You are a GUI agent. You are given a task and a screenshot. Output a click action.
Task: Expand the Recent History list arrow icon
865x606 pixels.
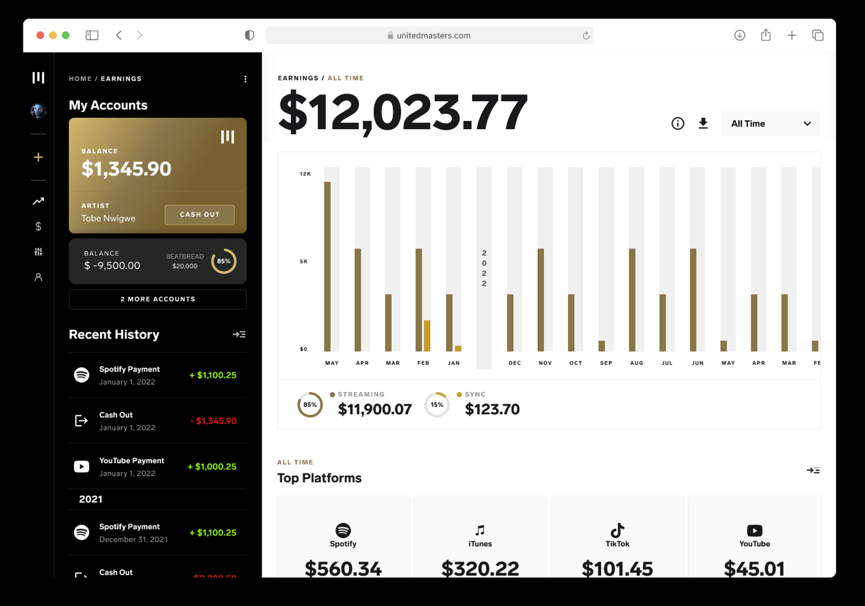(239, 335)
